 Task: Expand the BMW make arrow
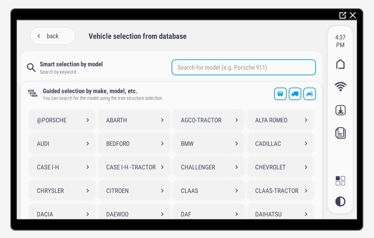pos(237,144)
